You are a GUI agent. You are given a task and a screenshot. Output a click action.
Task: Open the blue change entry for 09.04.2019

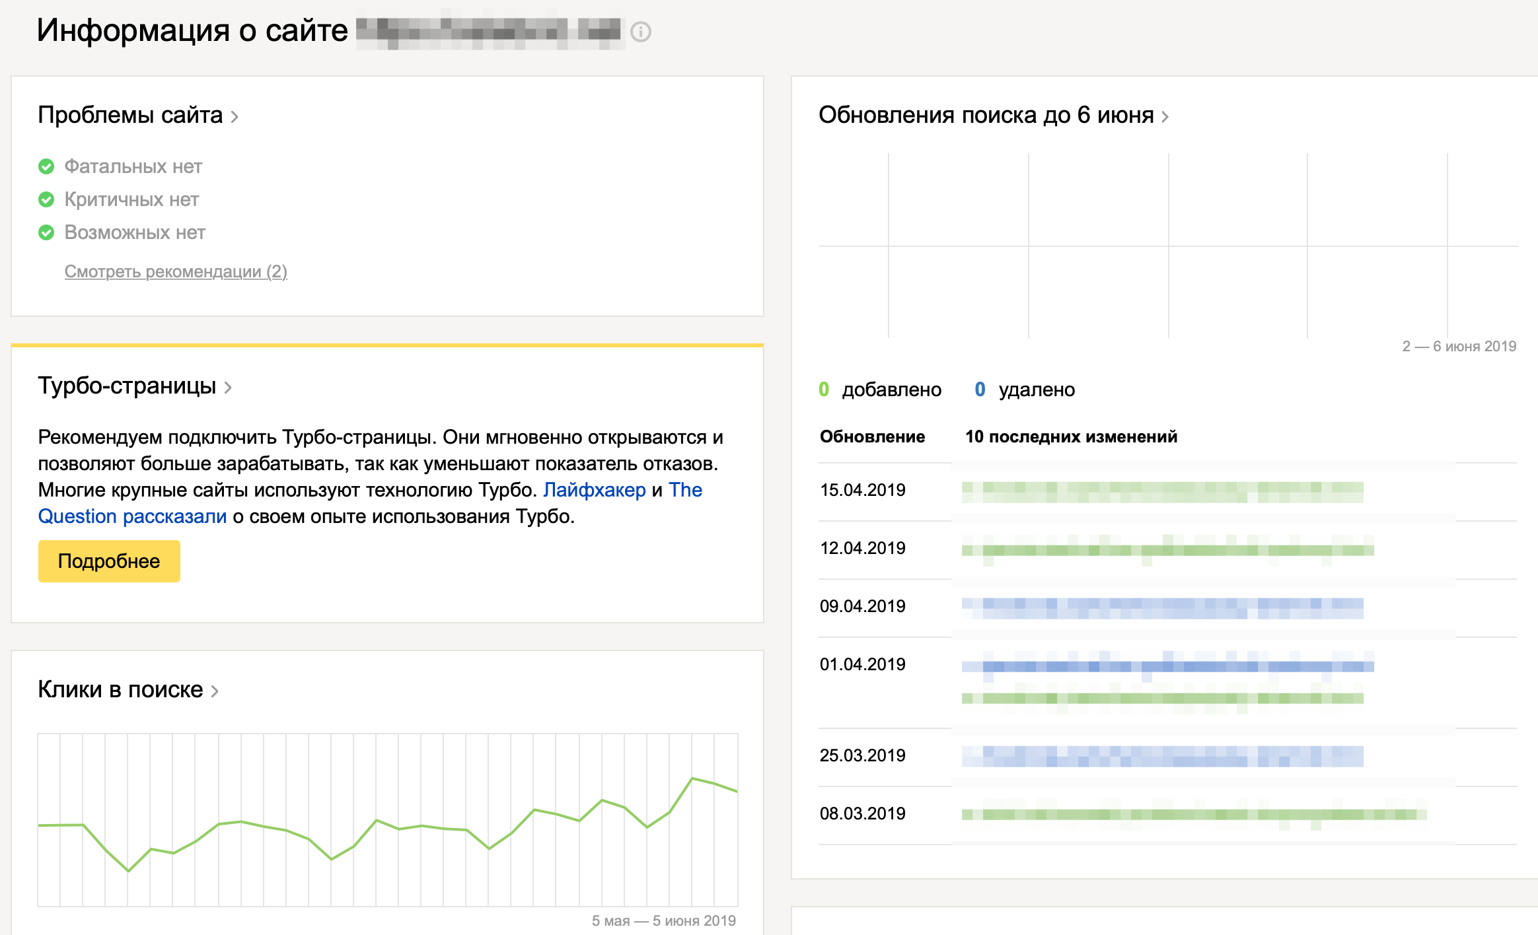[x=1162, y=607]
